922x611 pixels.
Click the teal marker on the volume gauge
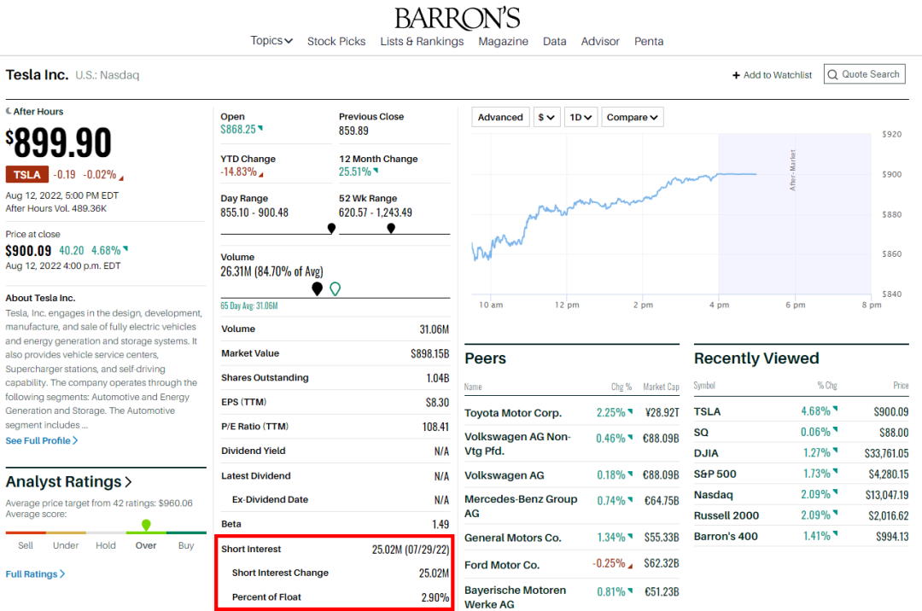pos(336,288)
